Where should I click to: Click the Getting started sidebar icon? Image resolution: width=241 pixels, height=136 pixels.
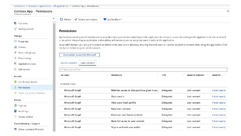click(16, 29)
